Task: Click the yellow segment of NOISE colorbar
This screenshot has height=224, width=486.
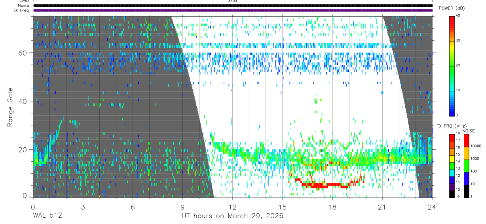Action: click(x=466, y=153)
